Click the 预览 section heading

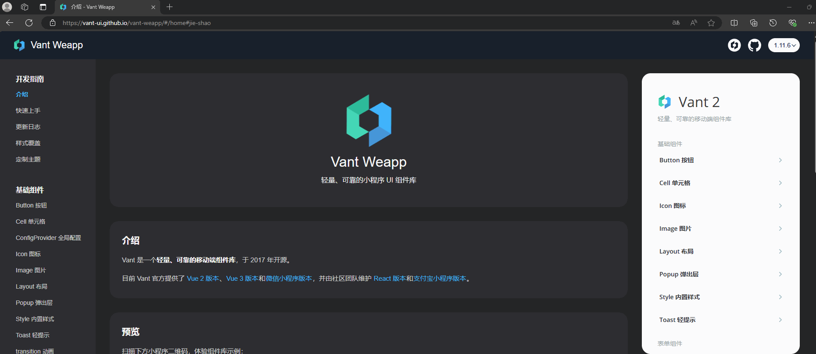(131, 332)
